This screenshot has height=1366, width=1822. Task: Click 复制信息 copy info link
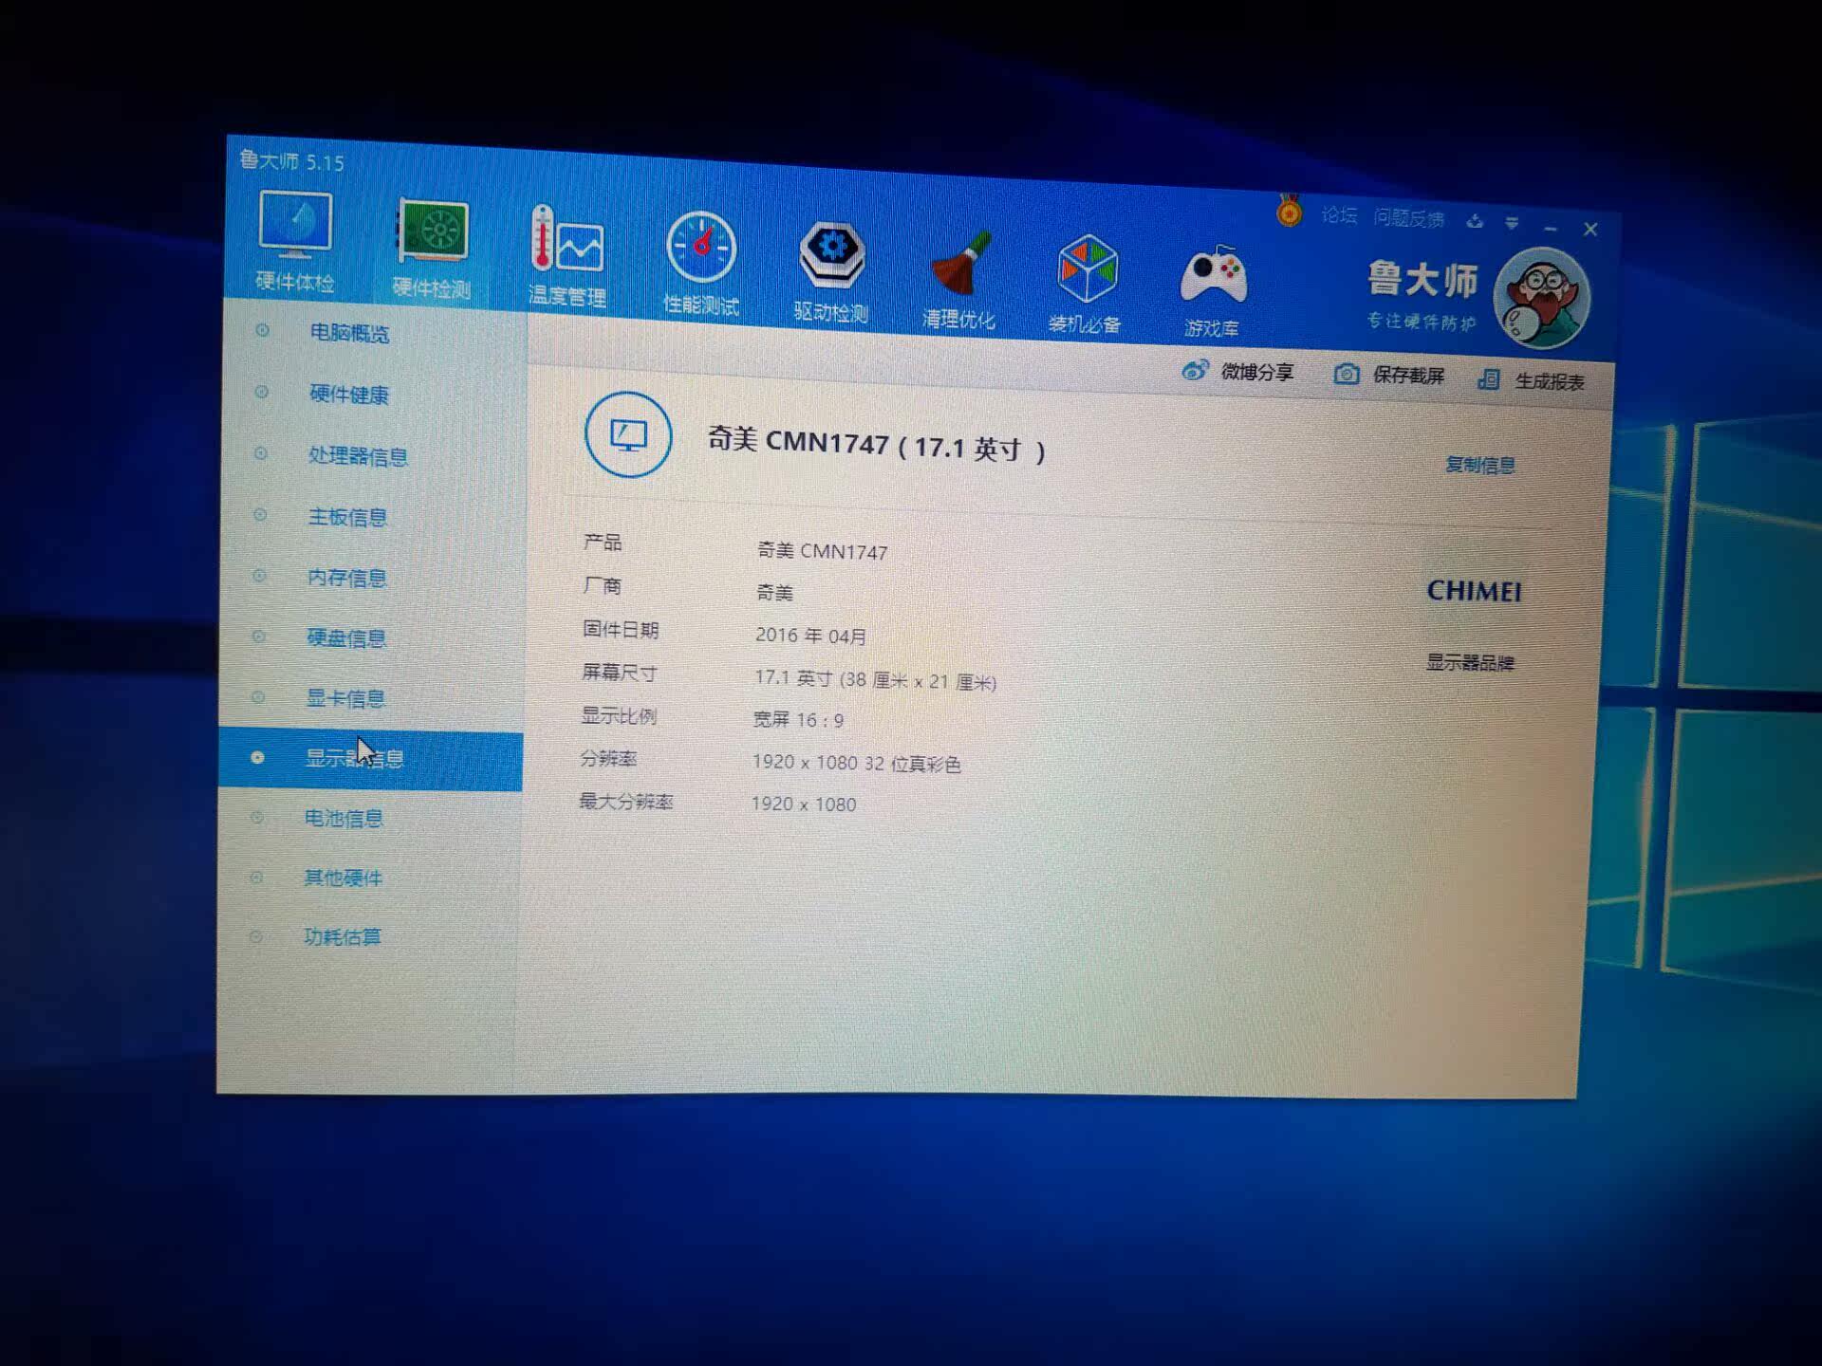(x=1479, y=465)
